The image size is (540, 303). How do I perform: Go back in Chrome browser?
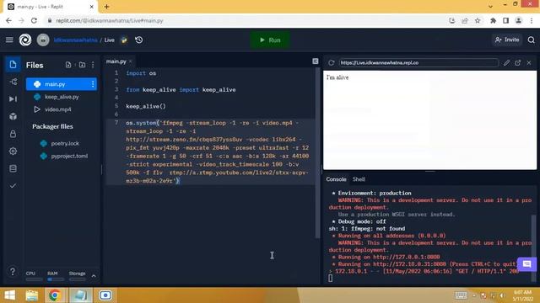8,20
